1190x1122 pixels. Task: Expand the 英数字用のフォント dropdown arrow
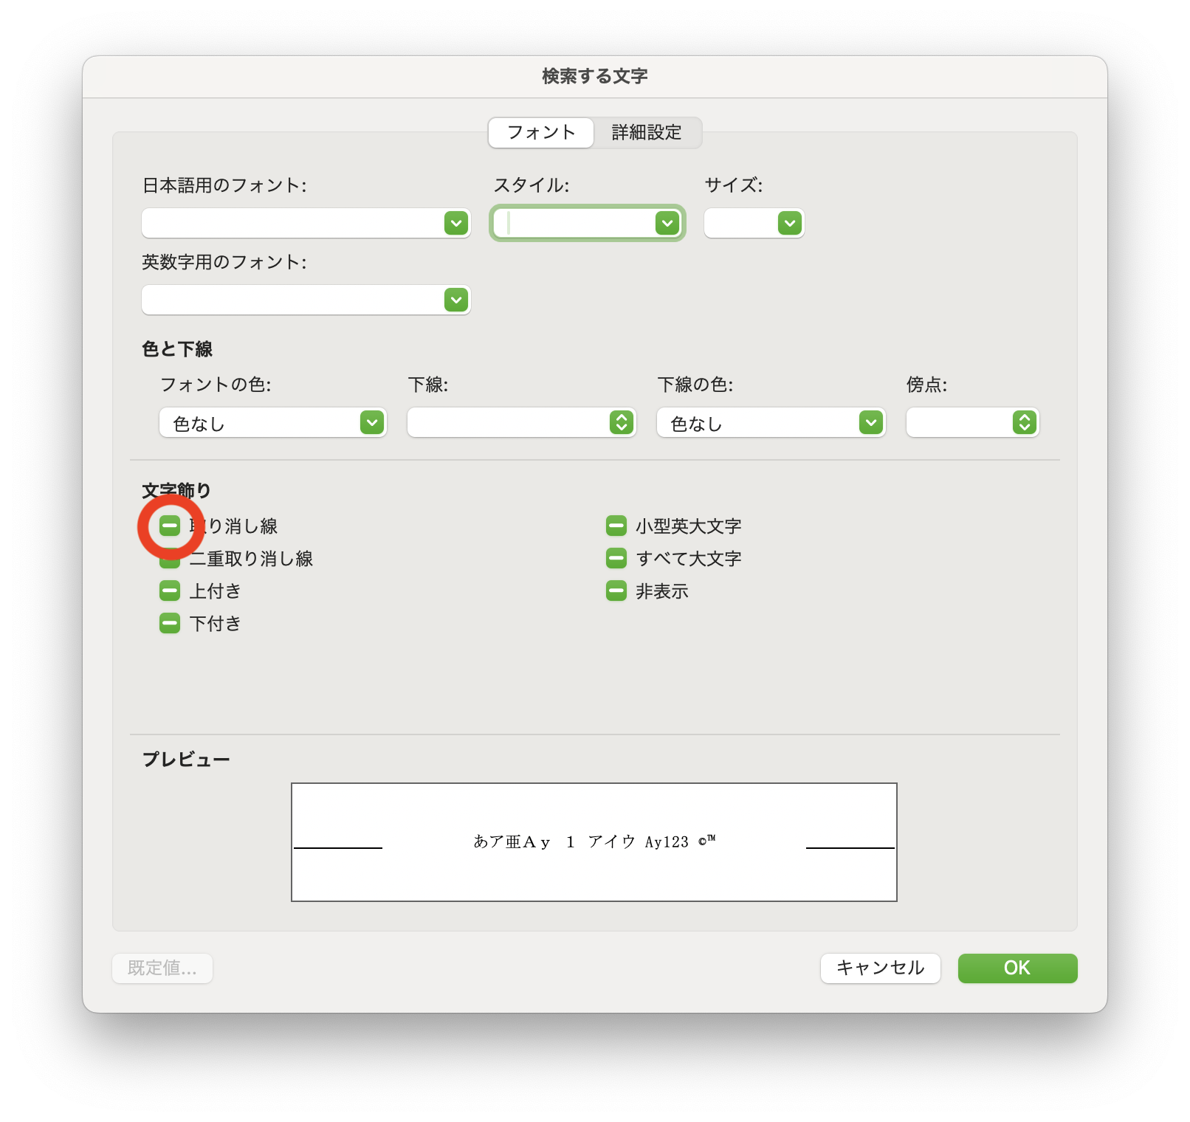pos(456,300)
